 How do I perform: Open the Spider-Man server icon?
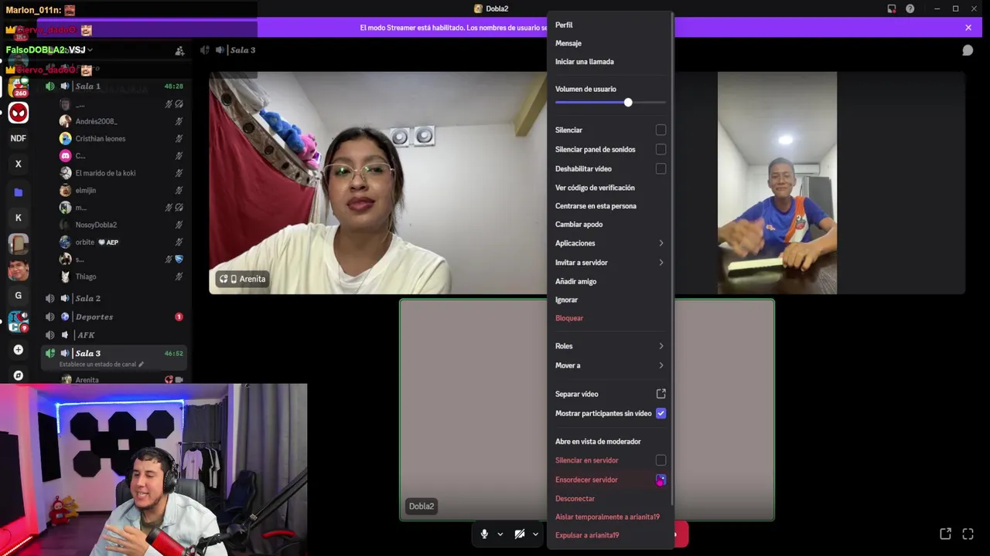(x=19, y=113)
